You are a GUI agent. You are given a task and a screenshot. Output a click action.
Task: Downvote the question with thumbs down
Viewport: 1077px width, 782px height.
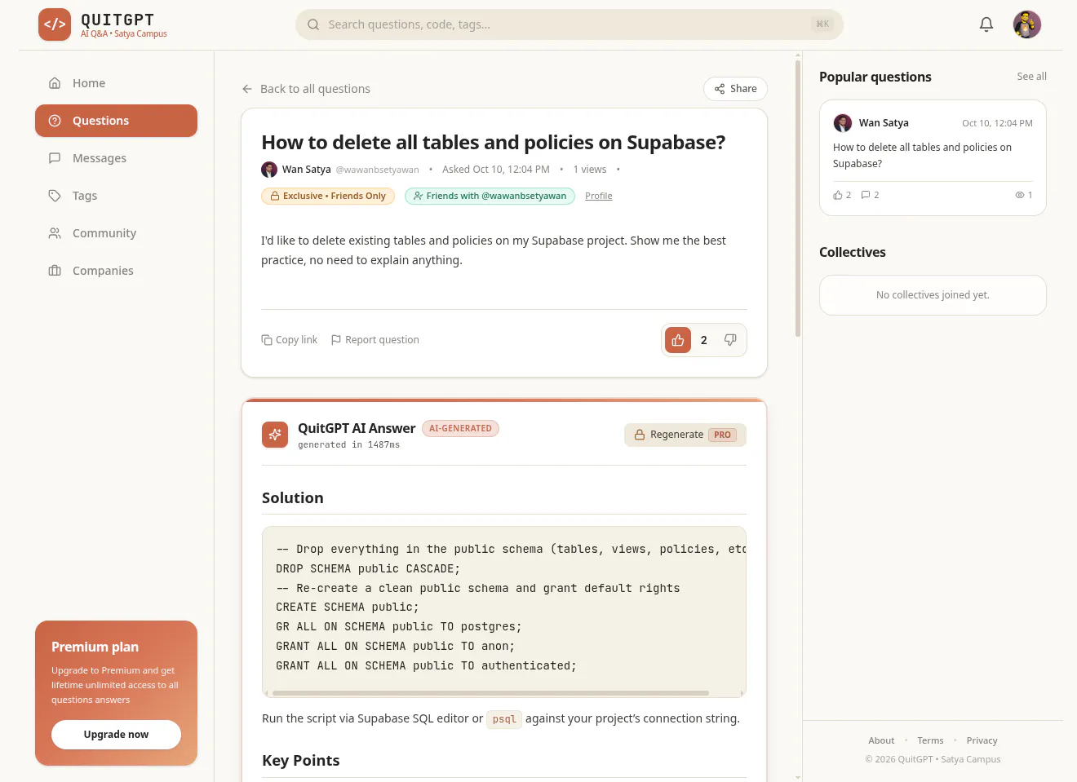pyautogui.click(x=730, y=340)
